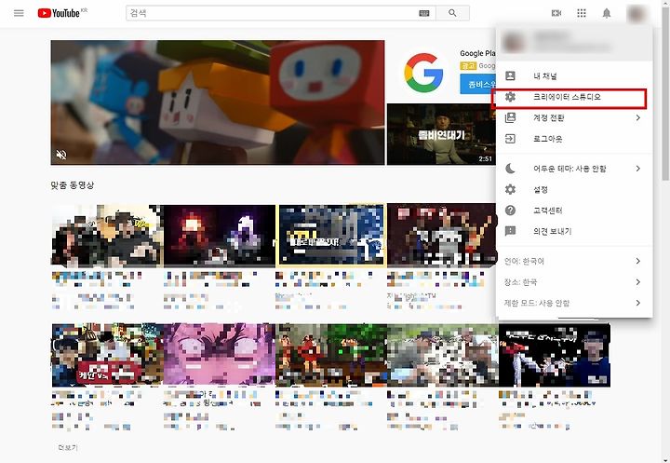
Task: Play the featured blocky character video
Action: click(x=218, y=102)
